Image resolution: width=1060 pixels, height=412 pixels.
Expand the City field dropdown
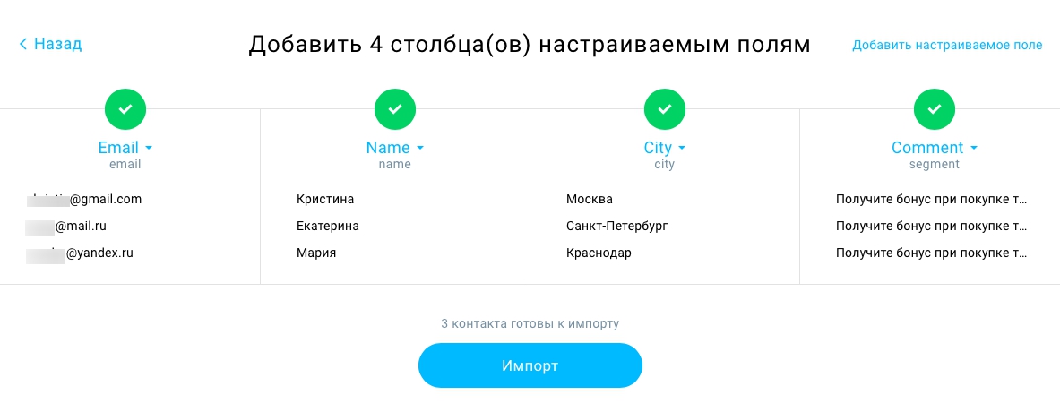(x=665, y=147)
